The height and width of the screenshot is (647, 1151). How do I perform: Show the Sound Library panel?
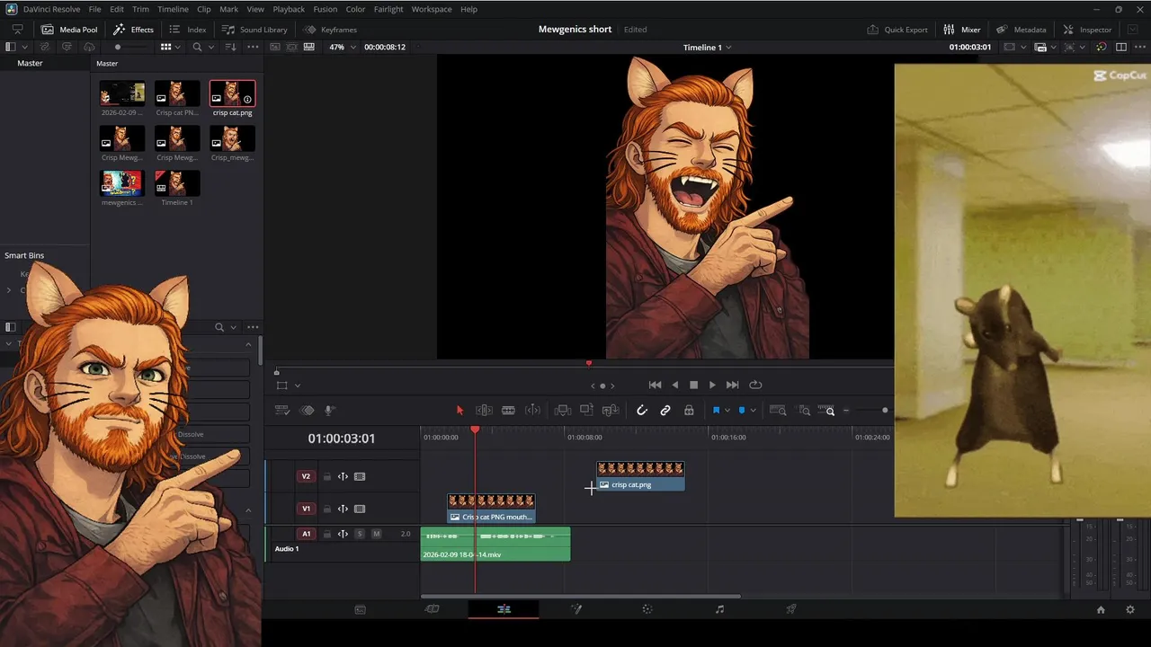[x=254, y=30]
